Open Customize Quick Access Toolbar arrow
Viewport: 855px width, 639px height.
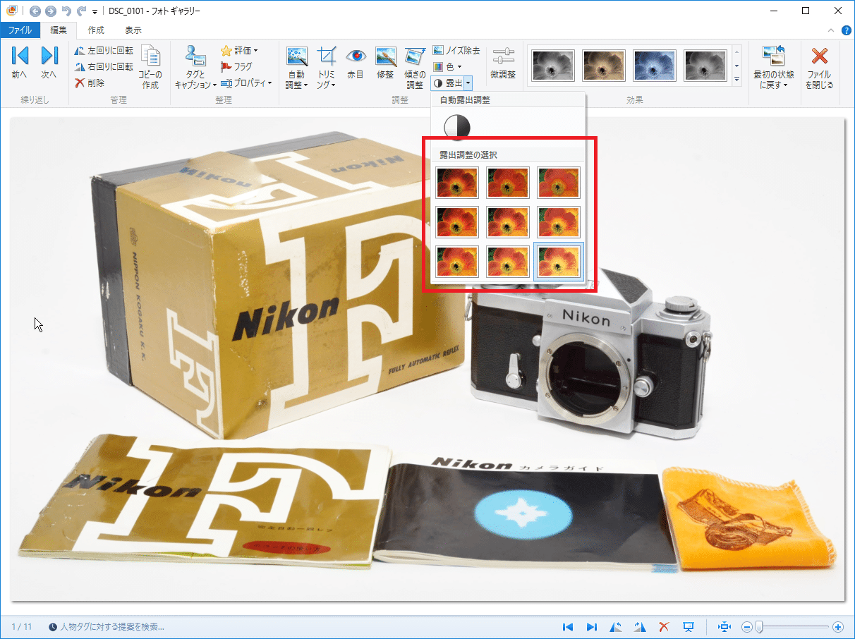pos(95,12)
